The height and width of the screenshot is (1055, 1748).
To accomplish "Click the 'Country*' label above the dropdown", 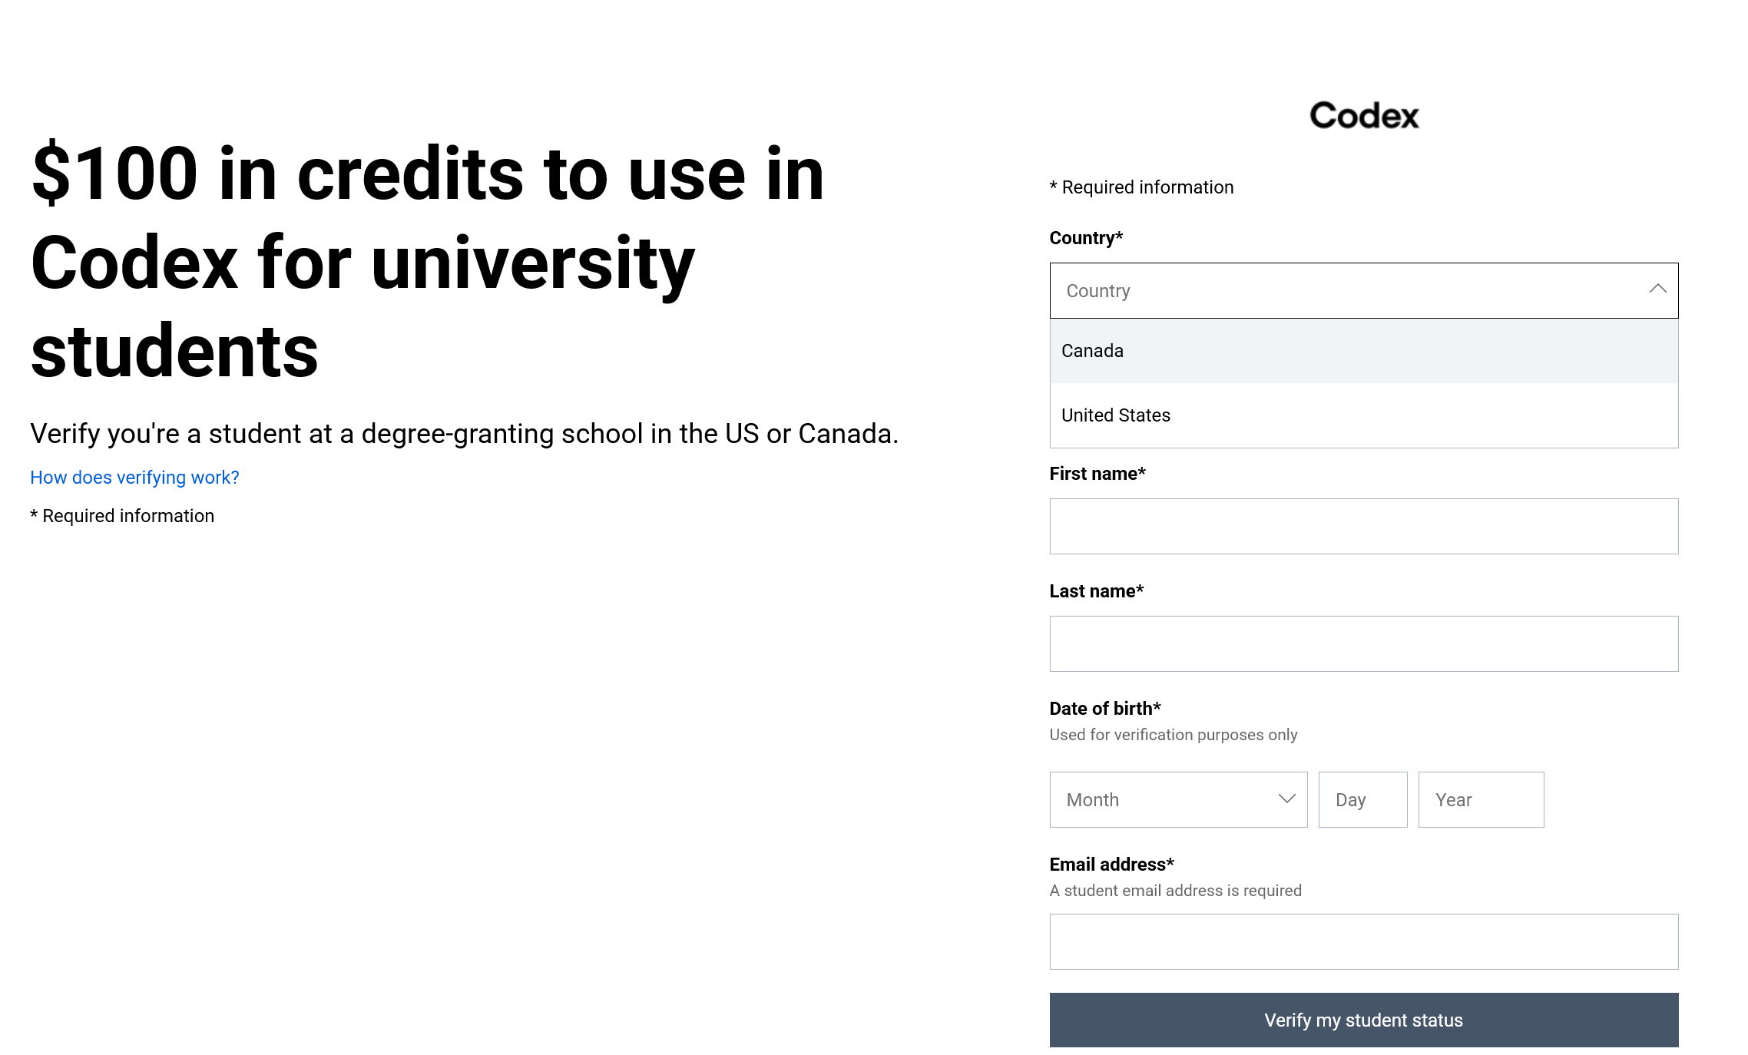I will pos(1085,238).
